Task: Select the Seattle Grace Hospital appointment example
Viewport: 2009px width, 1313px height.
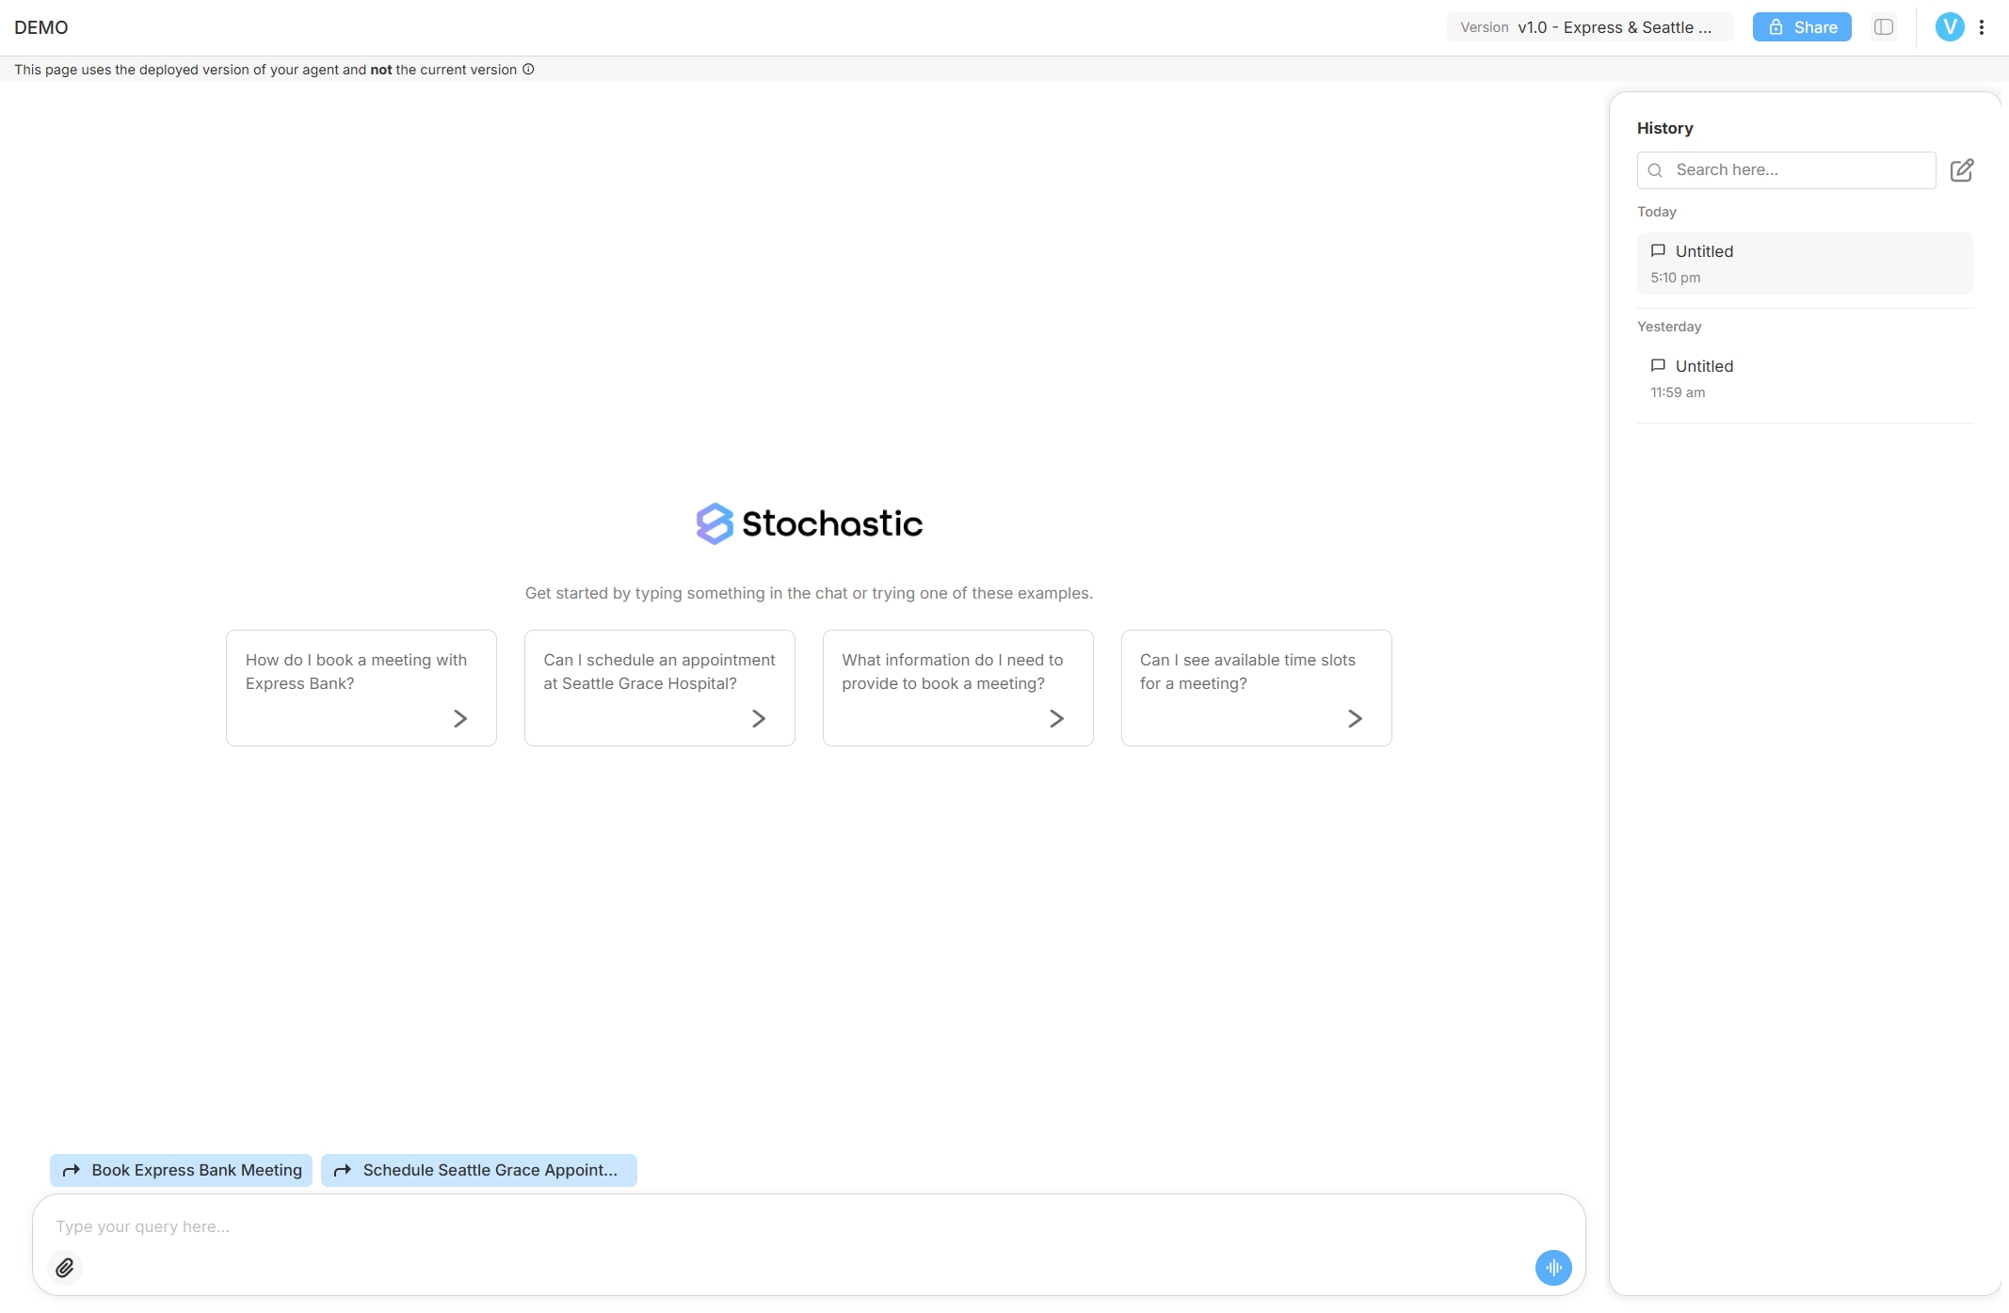Action: click(x=660, y=688)
